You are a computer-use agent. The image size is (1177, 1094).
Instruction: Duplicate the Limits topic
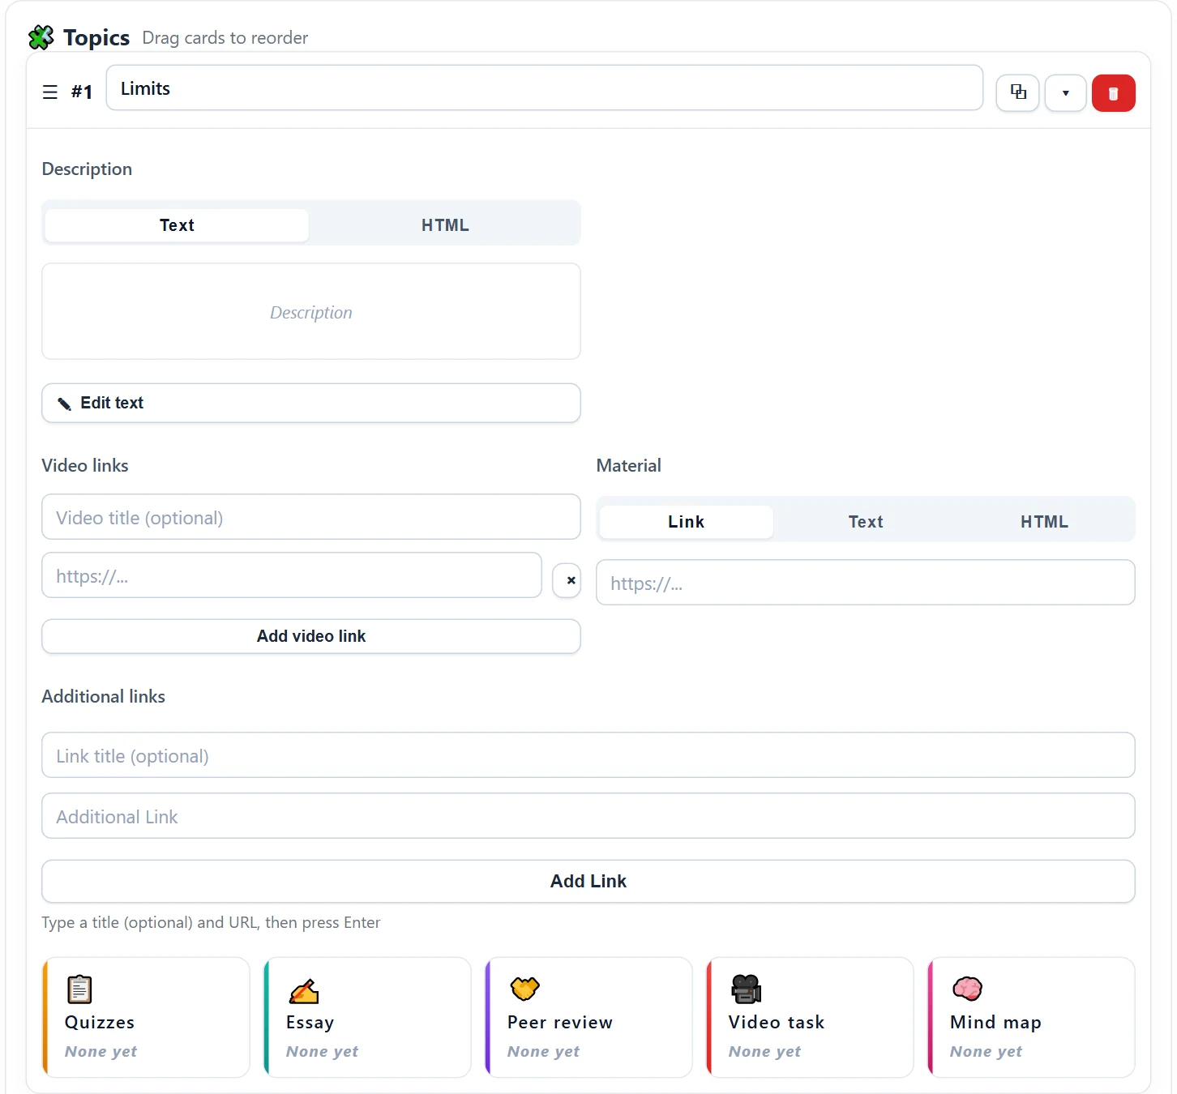point(1017,92)
